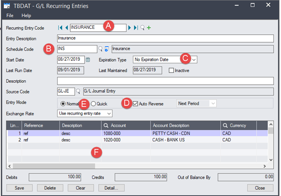Create a new recurring entry code
Viewport: 281px width, 196px height.
coord(149,27)
